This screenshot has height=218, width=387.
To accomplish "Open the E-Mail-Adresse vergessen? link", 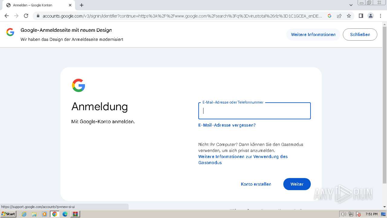I will tap(227, 125).
